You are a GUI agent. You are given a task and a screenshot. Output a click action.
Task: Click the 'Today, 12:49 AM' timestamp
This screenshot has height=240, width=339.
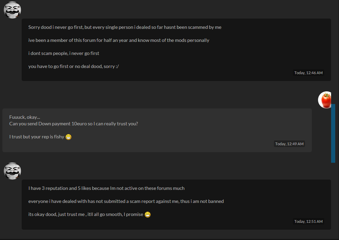[x=289, y=144]
